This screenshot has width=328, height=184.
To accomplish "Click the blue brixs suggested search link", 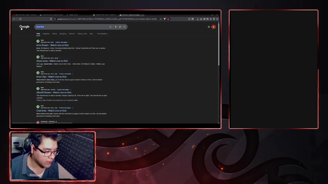I will 76,100.
